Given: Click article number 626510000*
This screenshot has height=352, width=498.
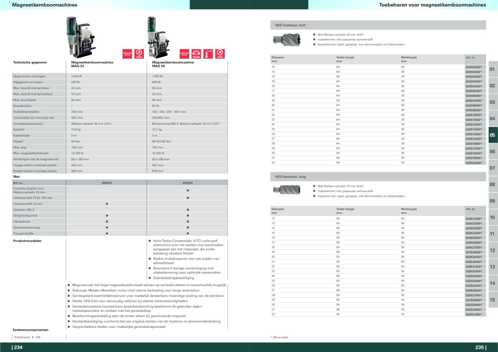Looking at the screenshot, I should tap(474, 115).
